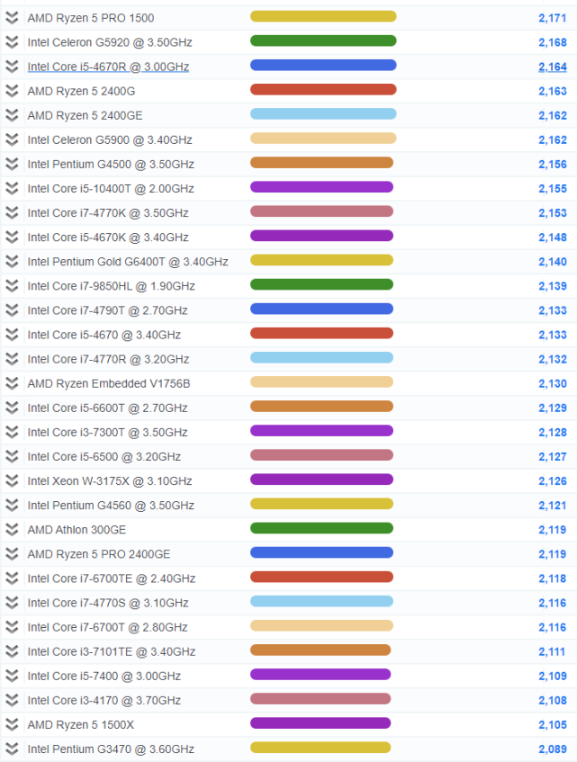
Task: Click the green bar for Celeron G5920
Action: (323, 40)
